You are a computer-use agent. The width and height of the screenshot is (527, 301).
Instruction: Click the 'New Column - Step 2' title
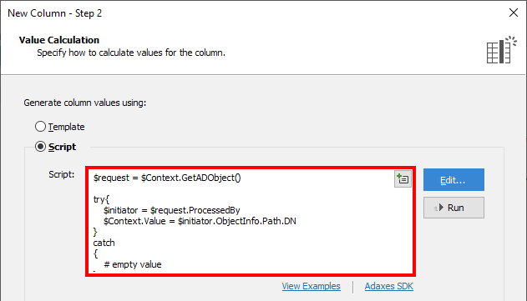55,13
